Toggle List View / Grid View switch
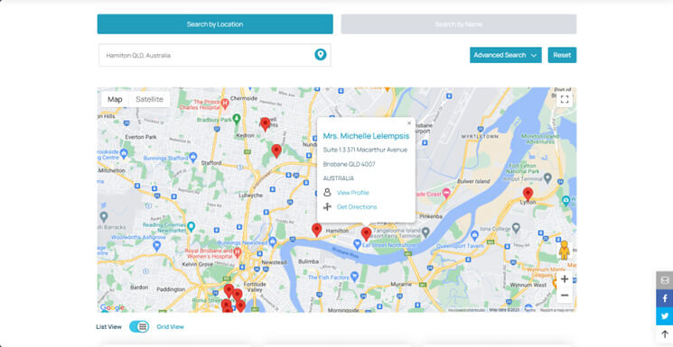Viewport: 673px width, 347px height. coord(139,326)
